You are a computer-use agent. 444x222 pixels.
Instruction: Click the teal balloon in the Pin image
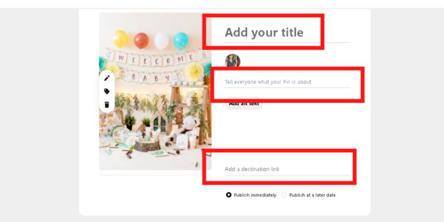click(x=181, y=40)
